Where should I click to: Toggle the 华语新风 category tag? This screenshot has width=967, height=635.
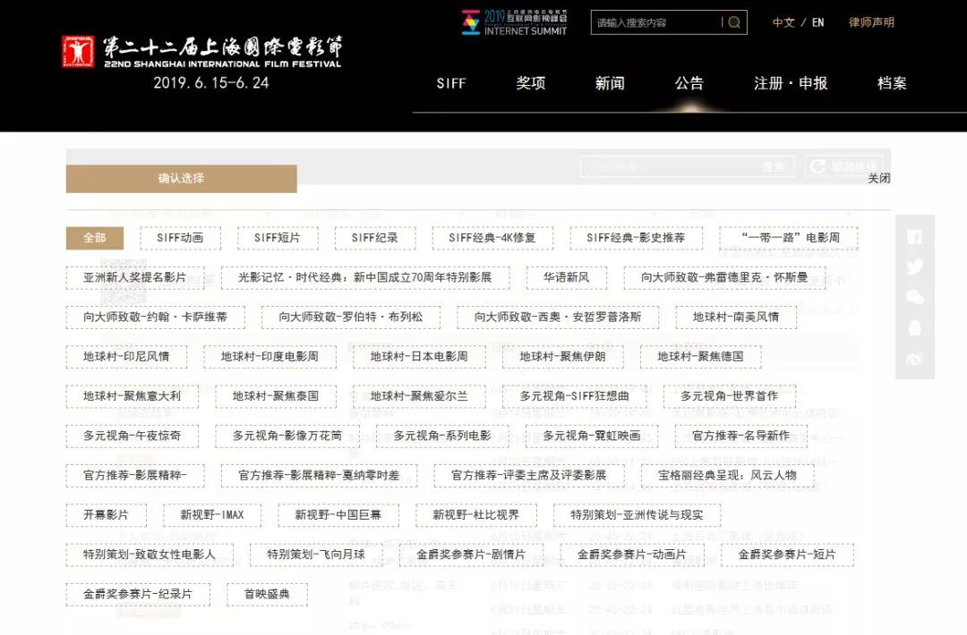click(566, 278)
